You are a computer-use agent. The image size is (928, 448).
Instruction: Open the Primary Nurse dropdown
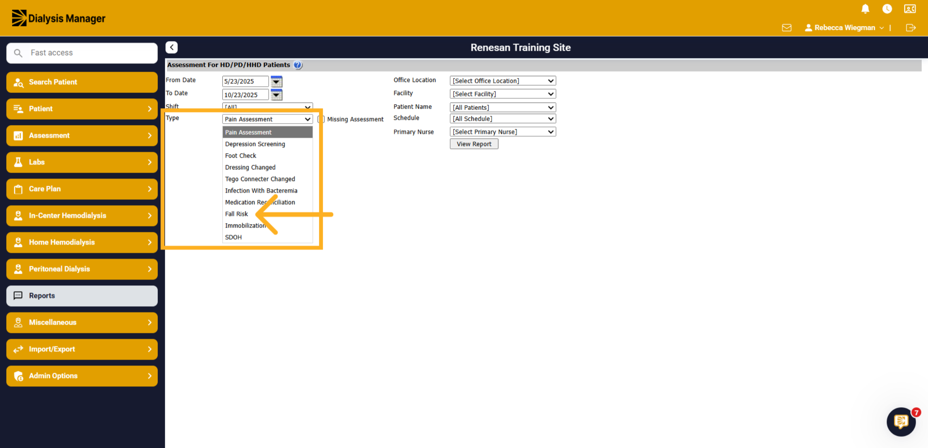pyautogui.click(x=503, y=132)
